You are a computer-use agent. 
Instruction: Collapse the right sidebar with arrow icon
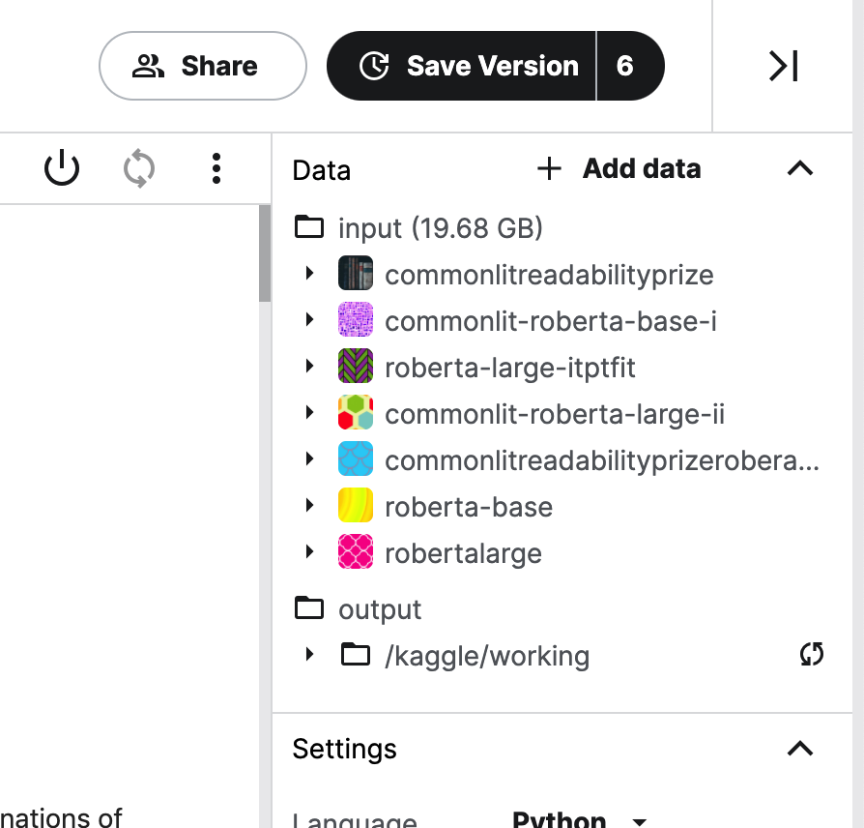[x=783, y=66]
